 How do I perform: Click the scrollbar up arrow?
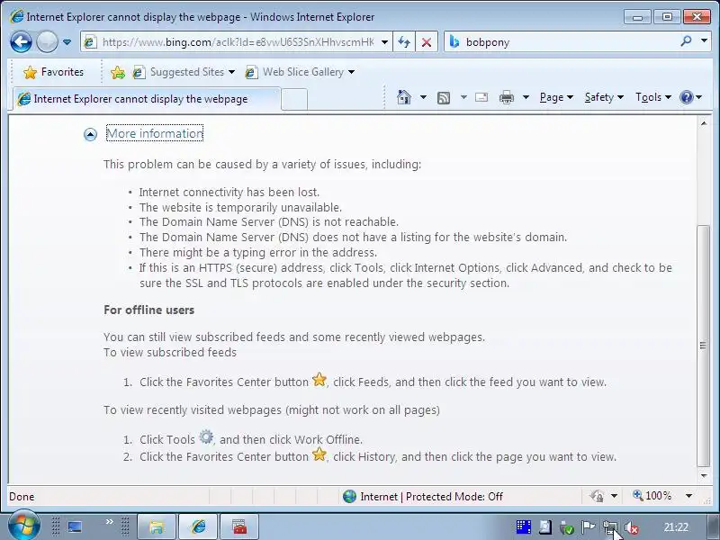click(x=704, y=123)
